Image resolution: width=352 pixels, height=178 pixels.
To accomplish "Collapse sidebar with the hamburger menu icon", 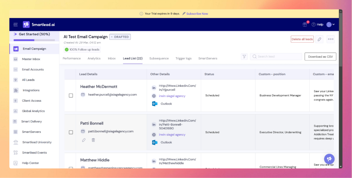I will tap(15, 25).
